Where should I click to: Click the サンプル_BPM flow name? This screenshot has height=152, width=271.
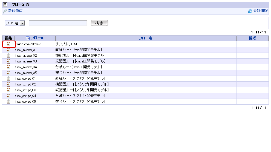66,44
